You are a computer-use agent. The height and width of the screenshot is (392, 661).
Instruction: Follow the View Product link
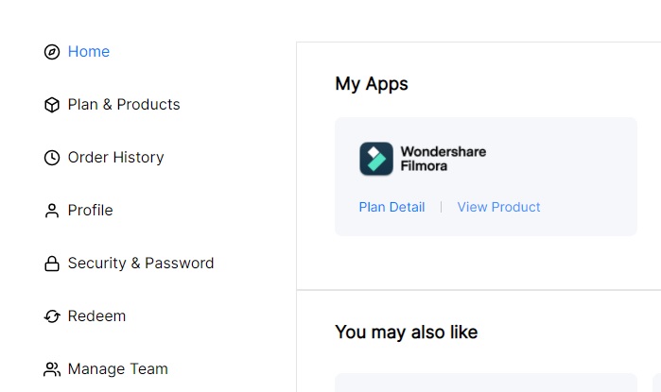[x=498, y=207]
